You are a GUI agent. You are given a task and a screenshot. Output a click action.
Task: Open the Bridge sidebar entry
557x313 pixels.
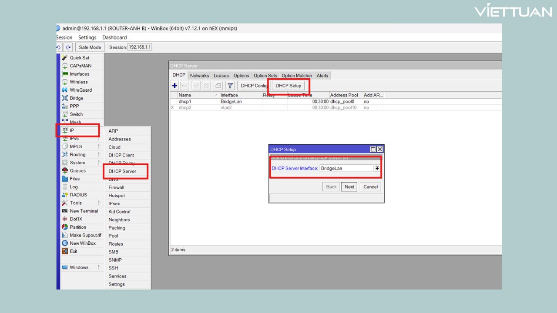[x=77, y=98]
